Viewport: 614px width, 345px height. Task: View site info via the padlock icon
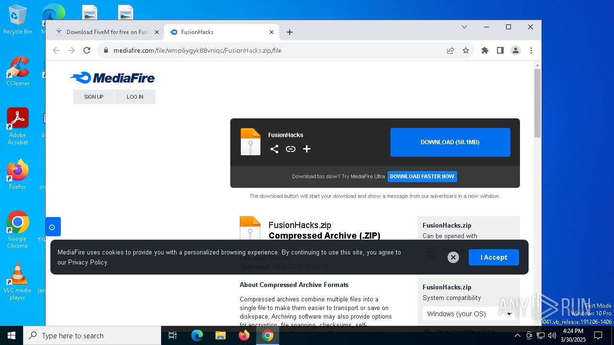[106, 50]
